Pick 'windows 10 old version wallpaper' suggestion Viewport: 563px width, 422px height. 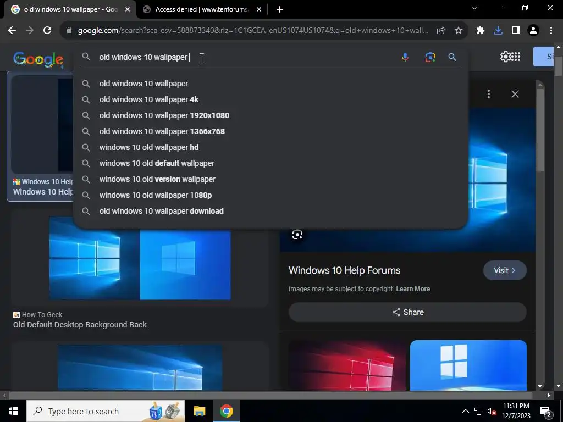tap(157, 179)
